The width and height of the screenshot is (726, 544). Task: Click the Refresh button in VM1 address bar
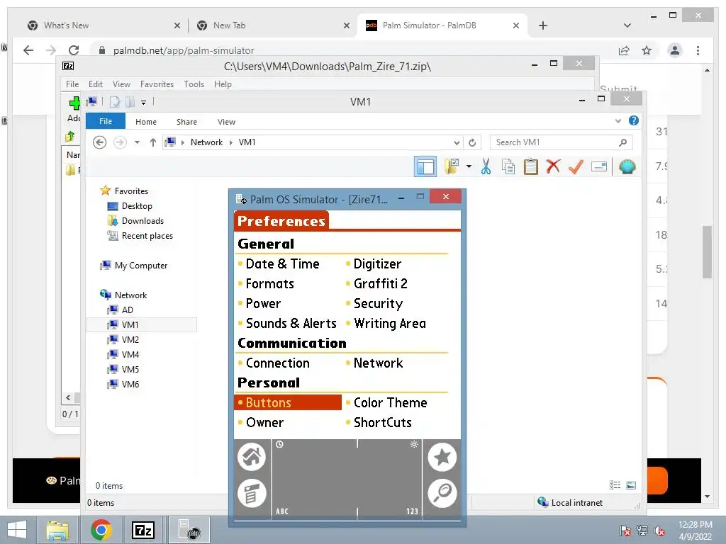(x=471, y=142)
